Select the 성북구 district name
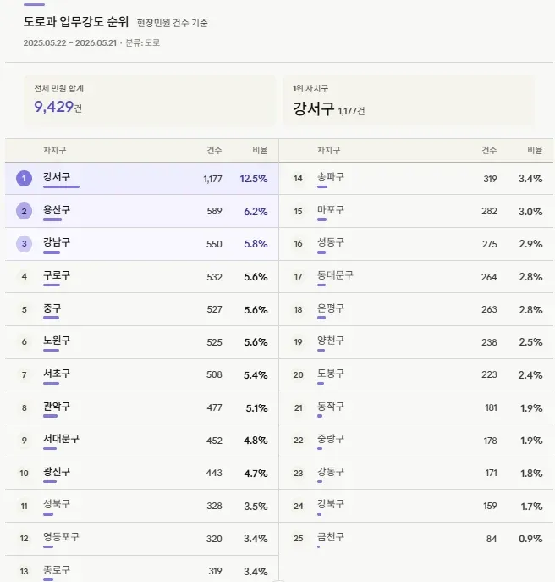This screenshot has height=582, width=555. tap(57, 504)
